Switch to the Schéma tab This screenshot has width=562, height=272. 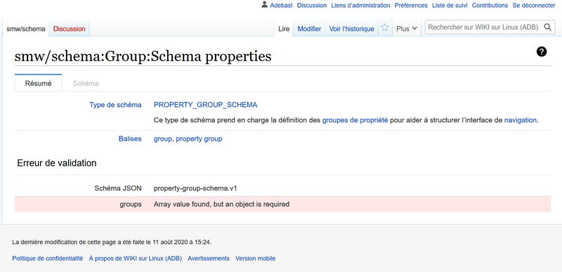click(85, 84)
